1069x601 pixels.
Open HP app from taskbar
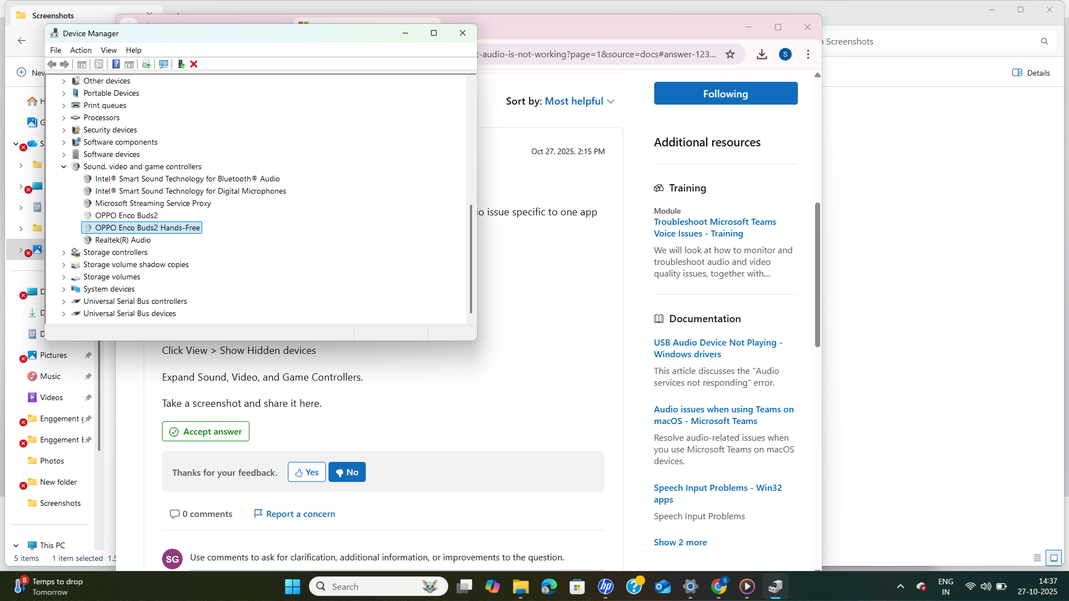click(605, 587)
